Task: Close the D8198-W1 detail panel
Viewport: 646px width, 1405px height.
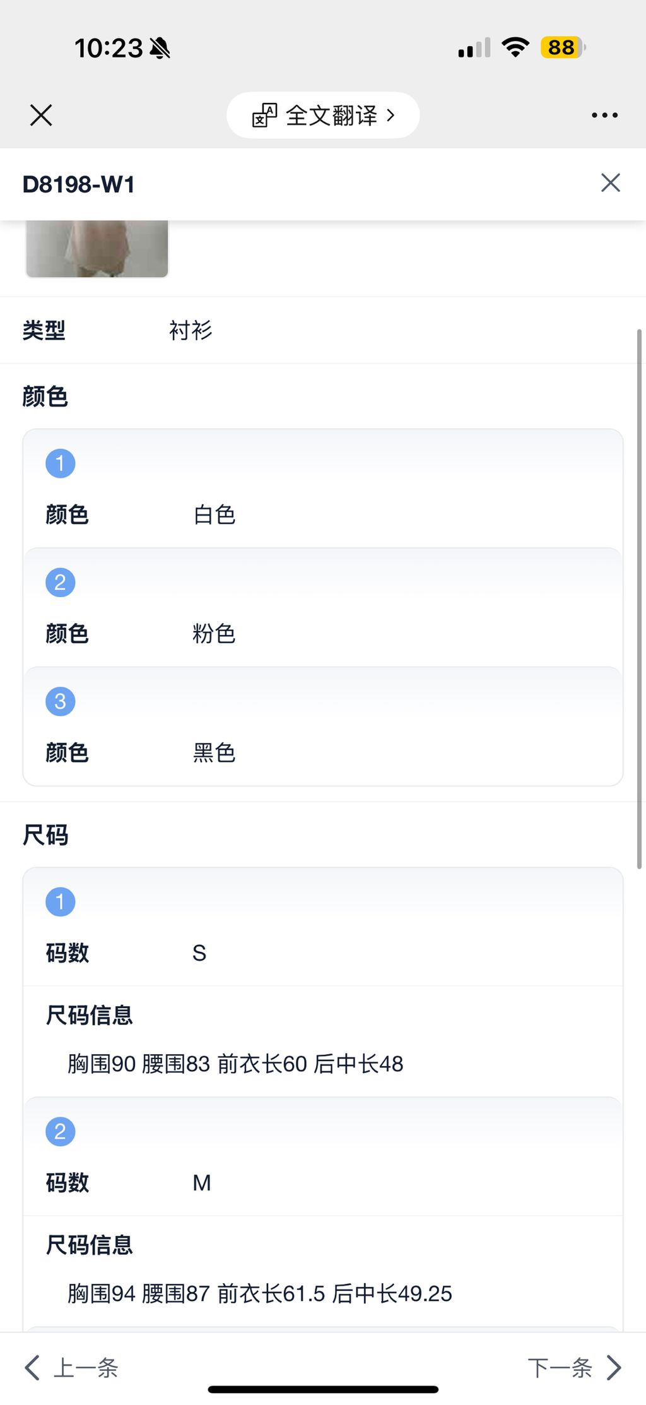Action: (610, 183)
